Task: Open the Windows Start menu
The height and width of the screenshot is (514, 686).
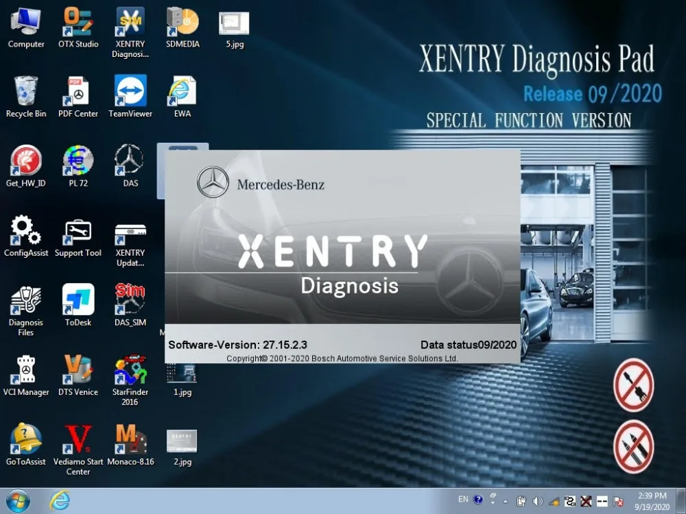Action: [x=18, y=501]
